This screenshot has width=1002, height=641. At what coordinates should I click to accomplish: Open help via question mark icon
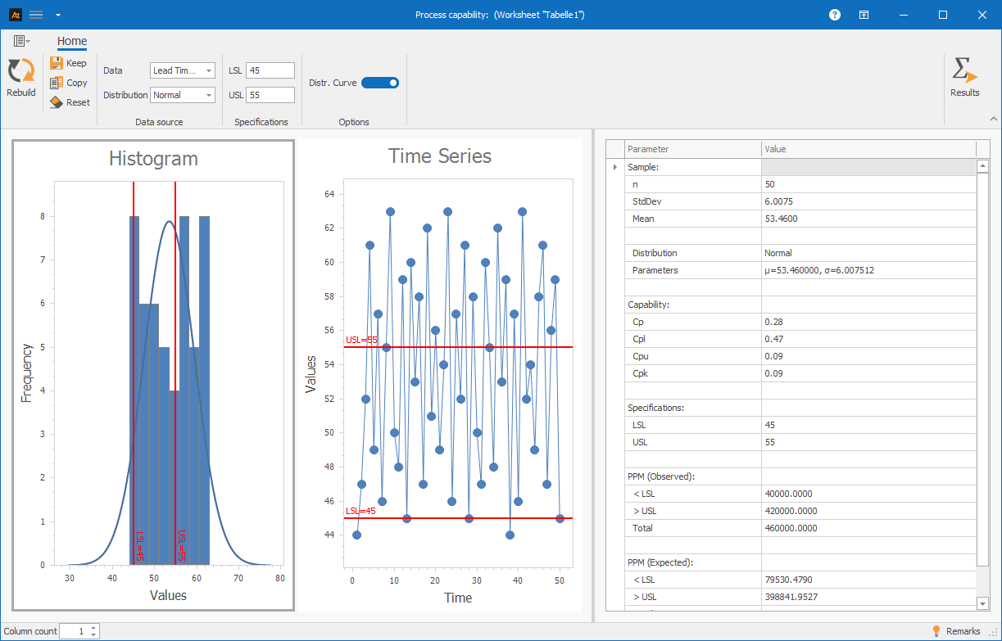[834, 15]
